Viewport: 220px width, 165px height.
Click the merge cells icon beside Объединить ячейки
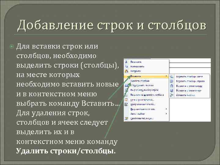[127, 85]
